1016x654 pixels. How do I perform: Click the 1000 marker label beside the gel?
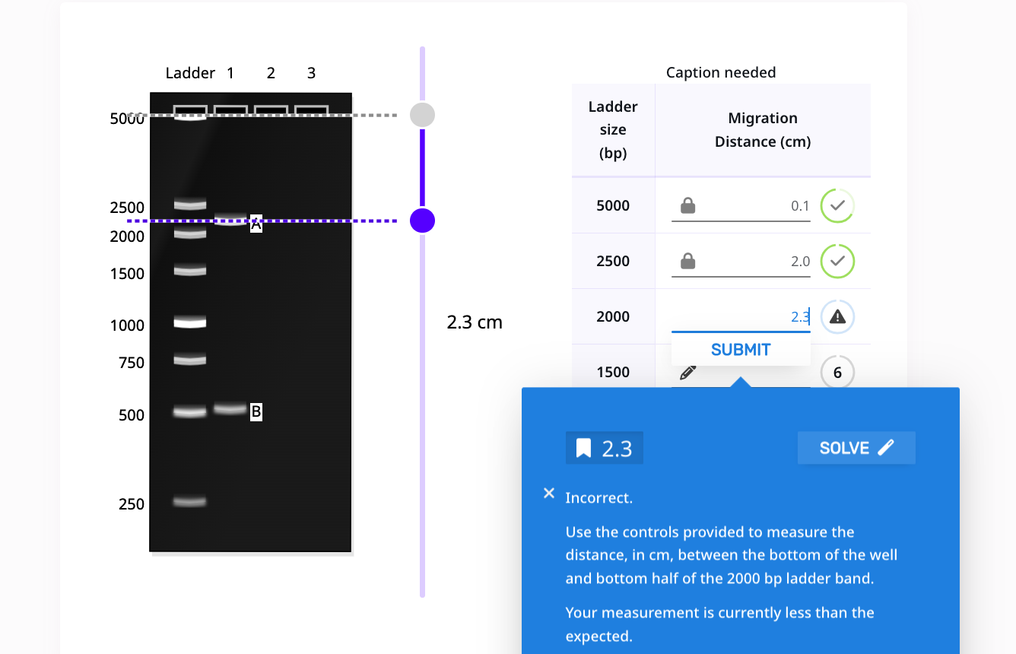point(127,325)
